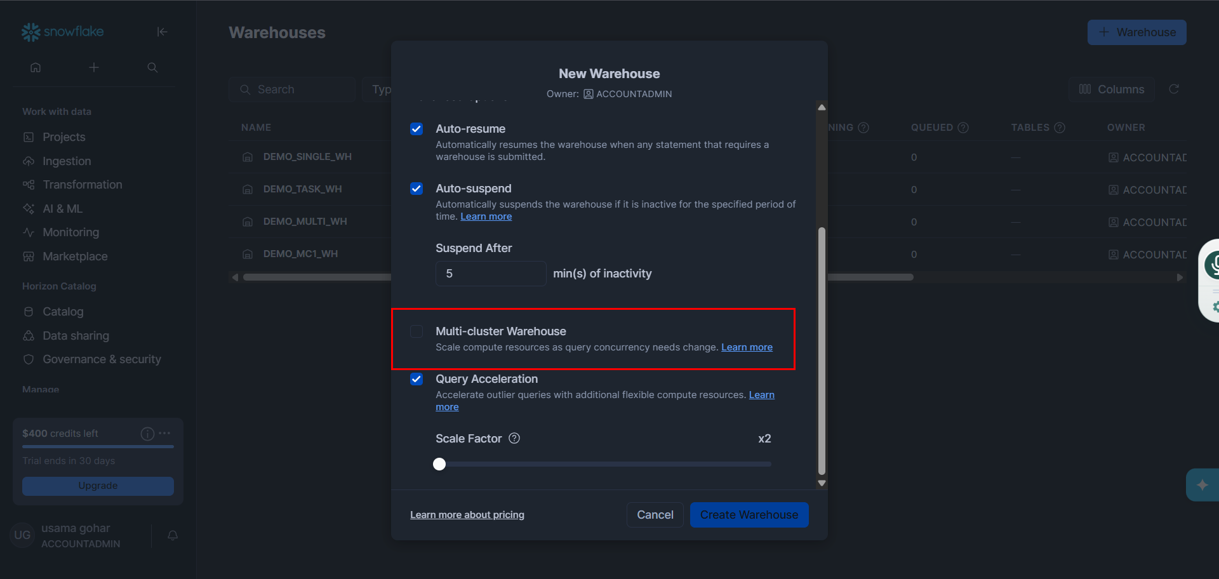
Task: Click the Scale Factor slider track
Action: [604, 464]
